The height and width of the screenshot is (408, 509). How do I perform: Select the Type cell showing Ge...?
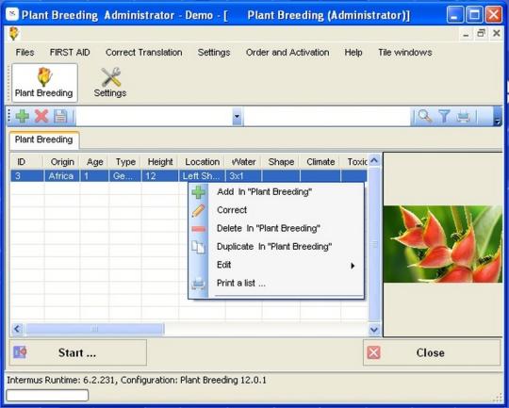[125, 176]
